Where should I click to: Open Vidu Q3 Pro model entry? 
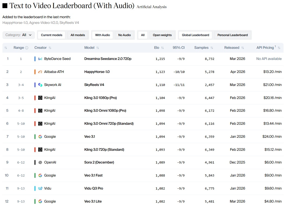tap(94, 188)
